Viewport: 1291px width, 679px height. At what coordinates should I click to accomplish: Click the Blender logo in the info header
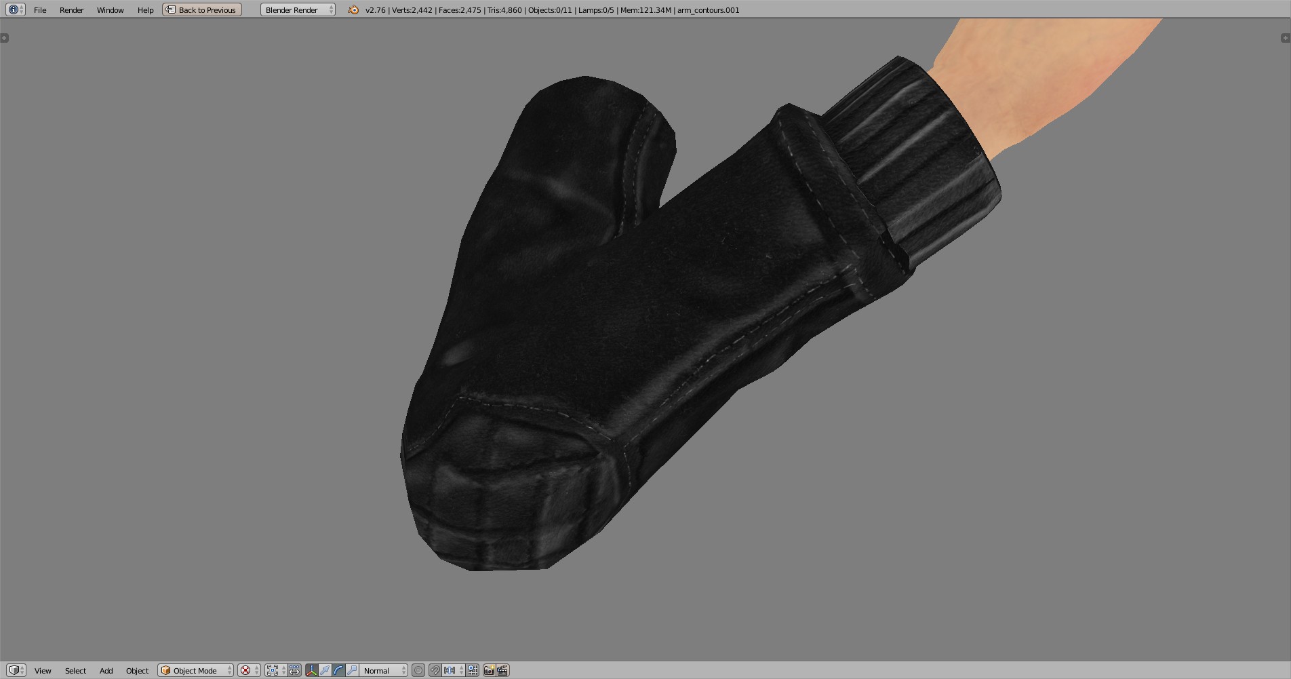352,9
